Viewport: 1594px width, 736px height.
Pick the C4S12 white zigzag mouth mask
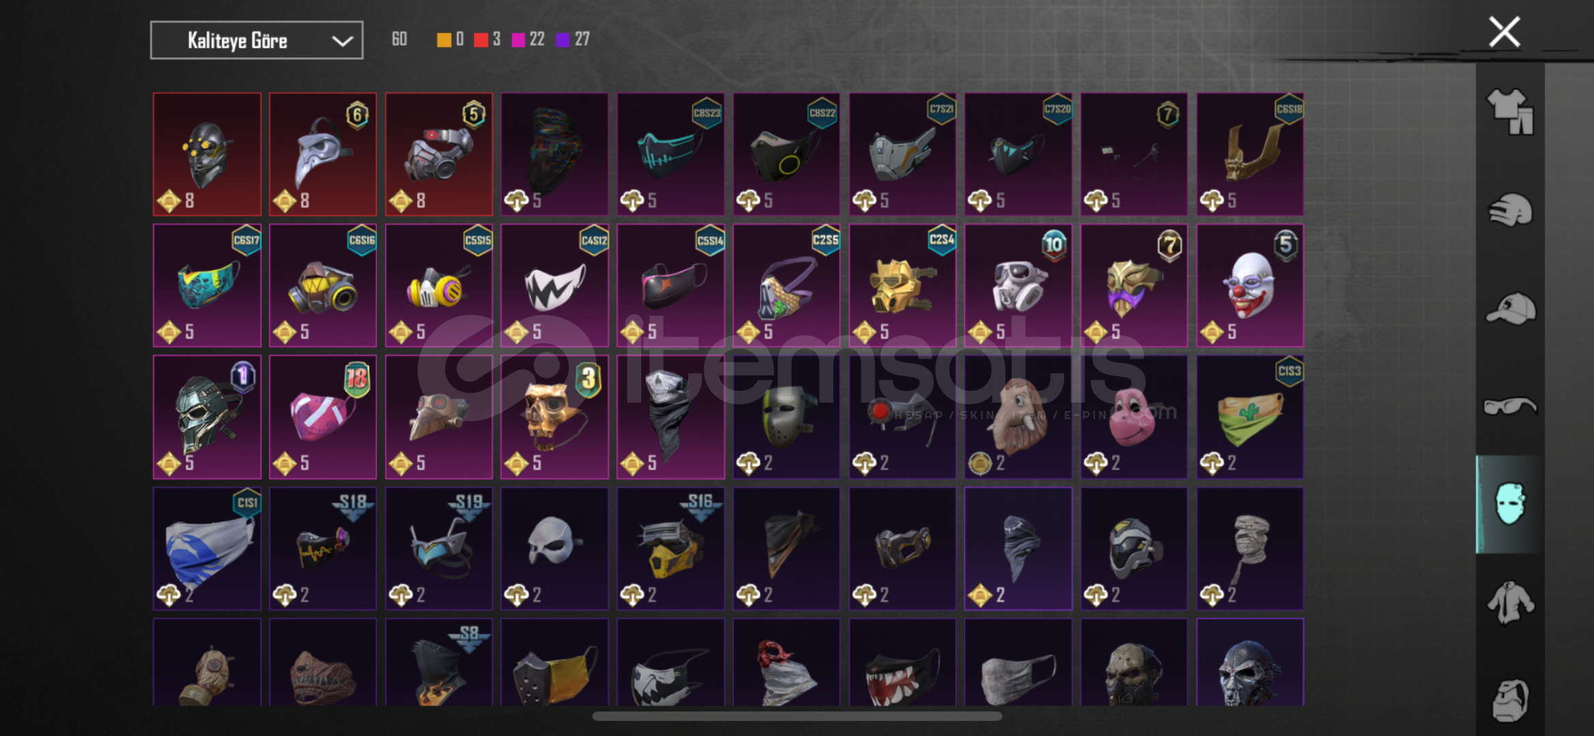coord(555,286)
